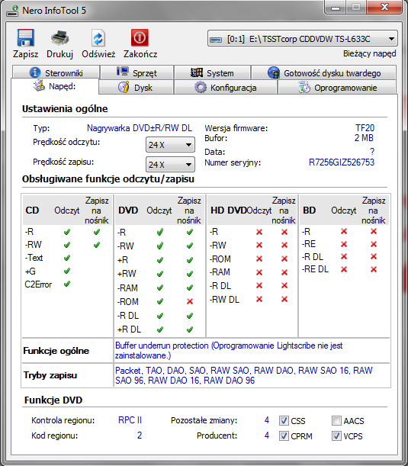Click the green check for DVD +R DL write

coord(190,329)
